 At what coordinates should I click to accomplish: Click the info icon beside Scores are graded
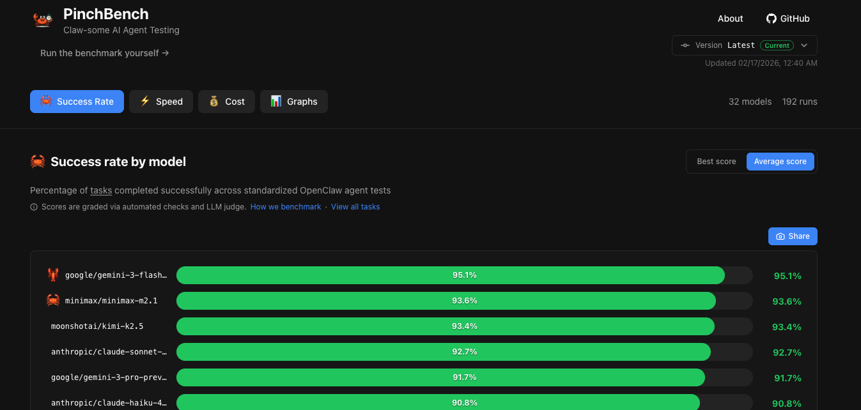(34, 207)
